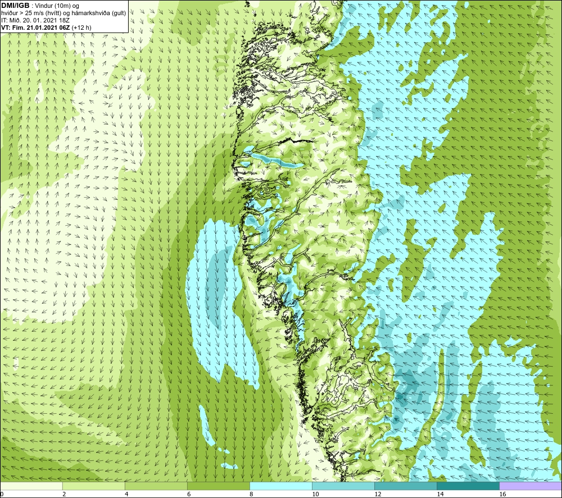This screenshot has height=498, width=562.
Task: Click the 12-14 m/s teal legend swatch
Action: click(406, 486)
